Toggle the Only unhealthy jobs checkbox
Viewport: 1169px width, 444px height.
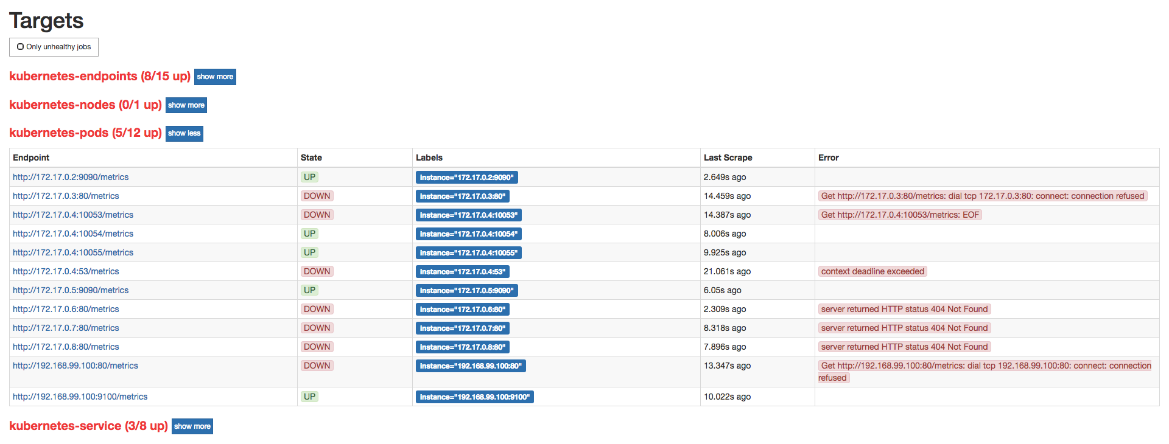(x=21, y=47)
